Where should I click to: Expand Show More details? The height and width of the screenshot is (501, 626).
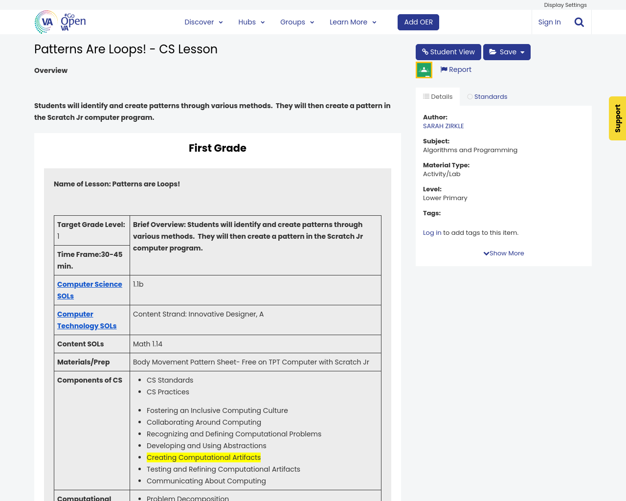[x=503, y=253]
